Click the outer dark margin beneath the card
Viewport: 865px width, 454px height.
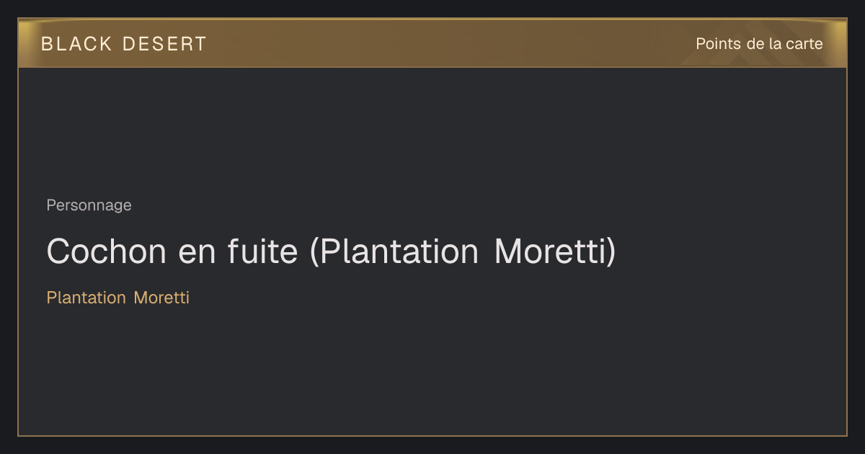432,445
